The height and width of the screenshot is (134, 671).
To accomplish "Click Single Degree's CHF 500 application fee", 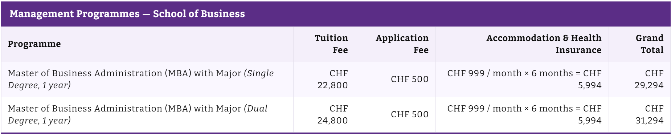I will point(410,79).
